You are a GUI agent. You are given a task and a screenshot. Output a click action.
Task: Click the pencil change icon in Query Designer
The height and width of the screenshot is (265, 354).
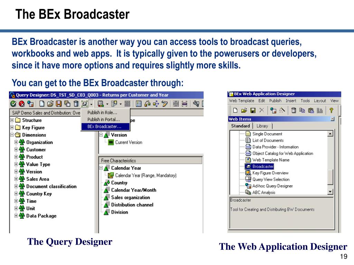point(165,104)
